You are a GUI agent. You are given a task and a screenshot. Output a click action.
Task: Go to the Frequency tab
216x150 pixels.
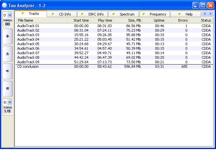(155, 14)
